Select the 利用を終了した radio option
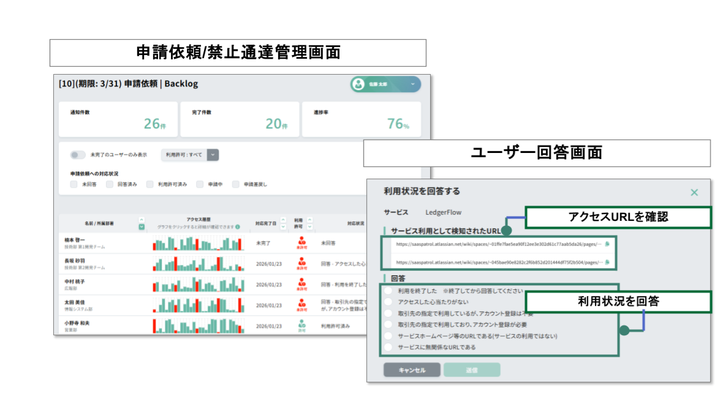The height and width of the screenshot is (416, 726). (387, 291)
